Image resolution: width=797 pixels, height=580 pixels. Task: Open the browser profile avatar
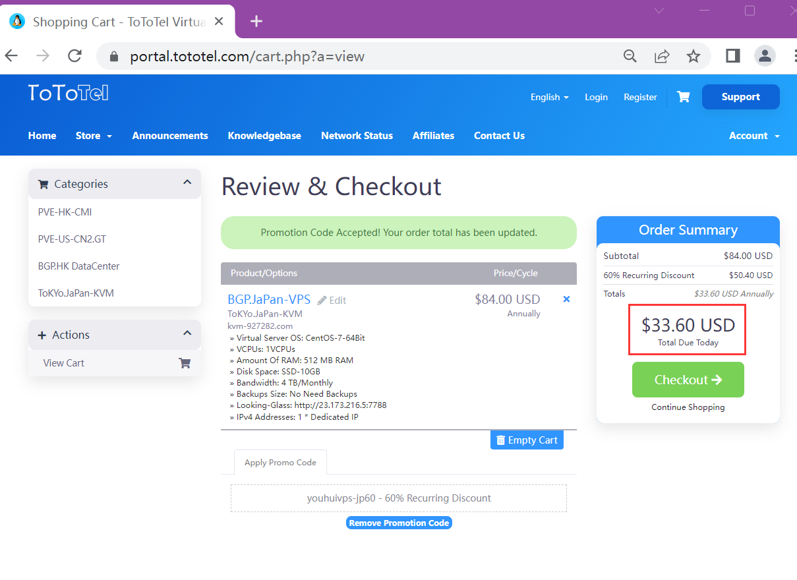(x=765, y=56)
